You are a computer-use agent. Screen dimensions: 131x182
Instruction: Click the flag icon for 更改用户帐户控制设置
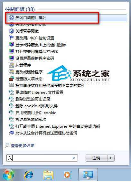click(x=12, y=38)
